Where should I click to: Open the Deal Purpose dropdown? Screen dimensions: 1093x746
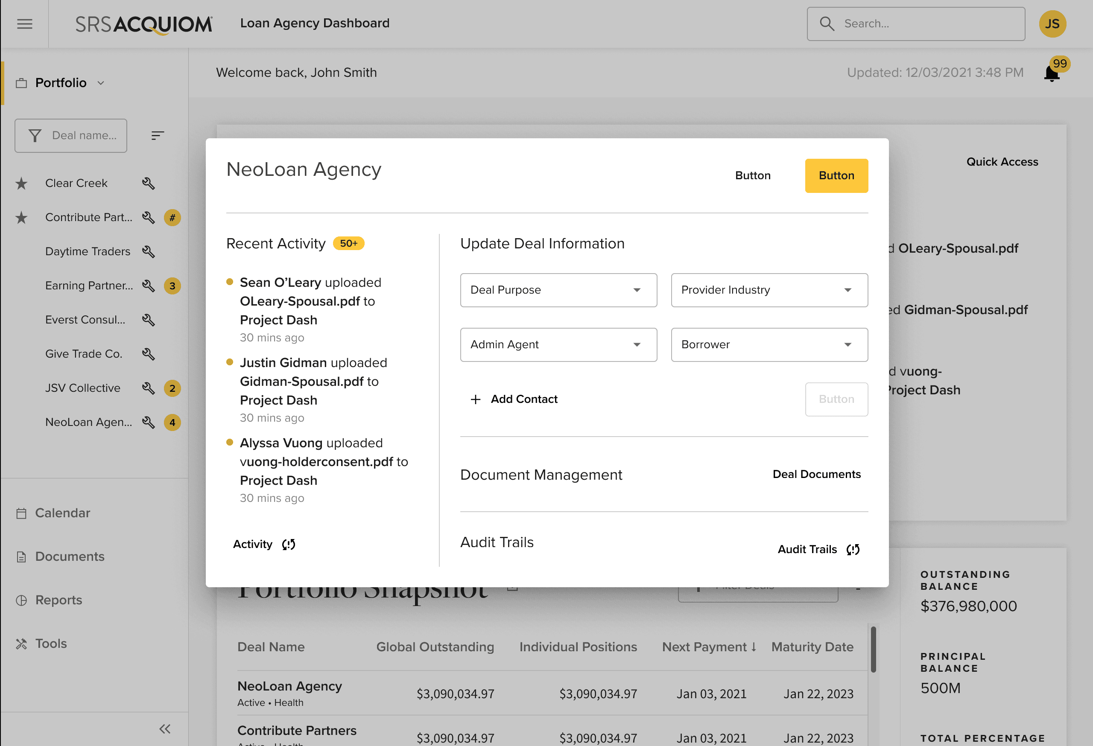pyautogui.click(x=558, y=290)
